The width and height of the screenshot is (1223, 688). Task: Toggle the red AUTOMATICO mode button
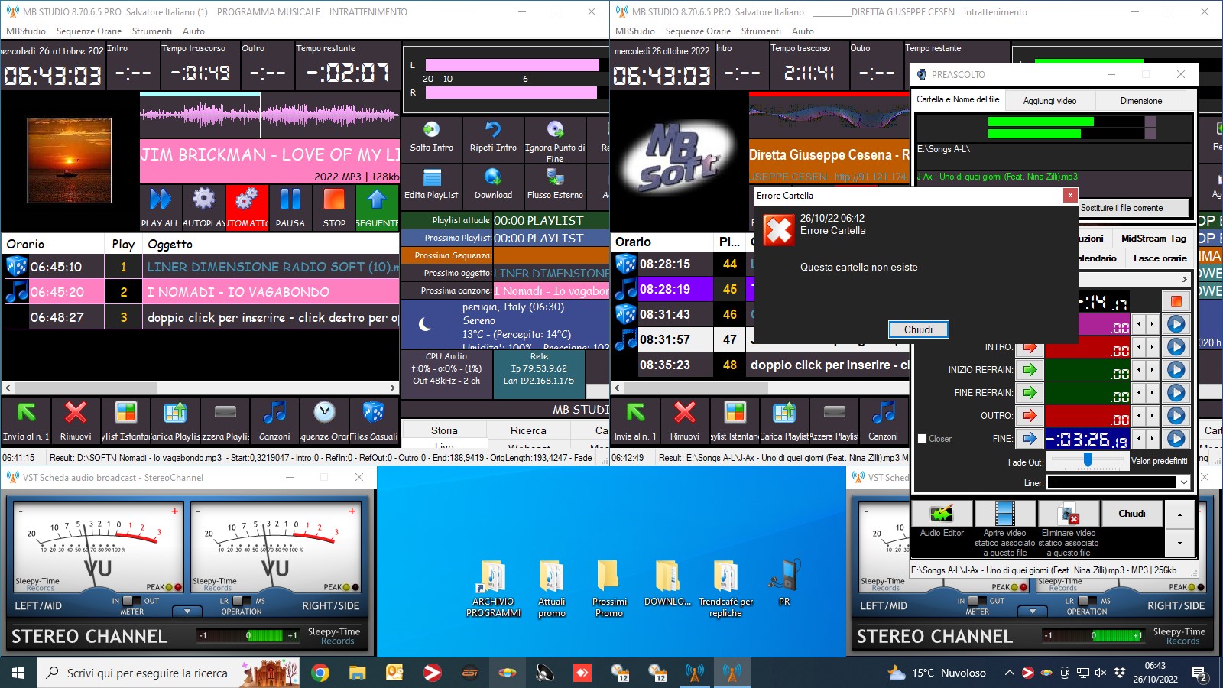[247, 207]
